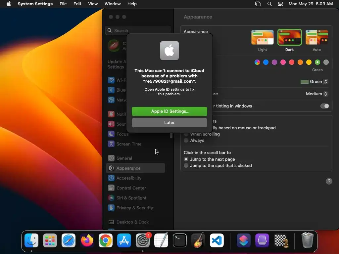Screen dimensions: 339x254
Task: Toggle wallpaper tinting in windows switch
Action: click(x=324, y=106)
